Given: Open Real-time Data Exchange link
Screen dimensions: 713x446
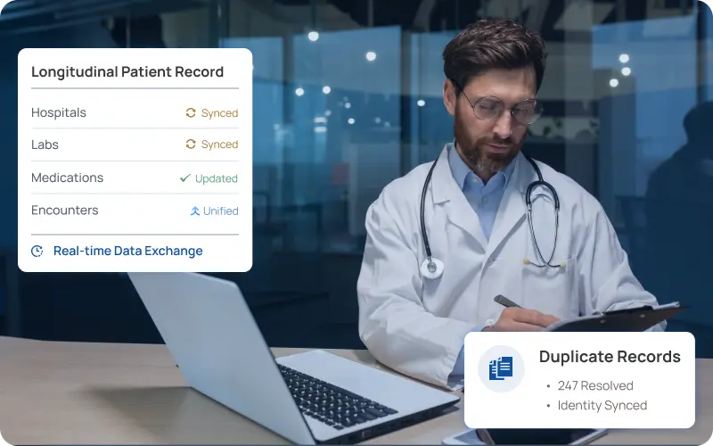Looking at the screenshot, I should click(x=127, y=251).
